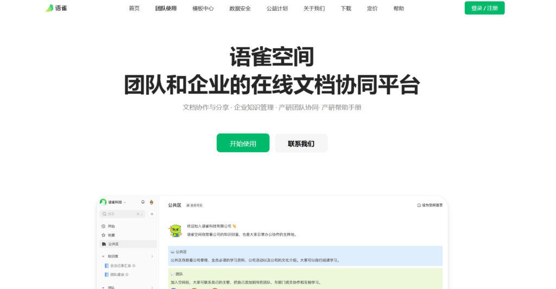
Task: Click the user avatar icon in sidebar
Action: click(151, 202)
